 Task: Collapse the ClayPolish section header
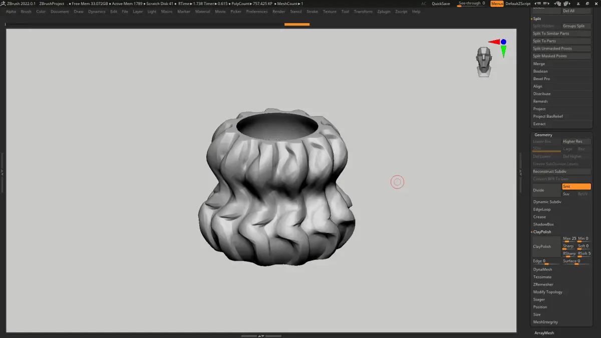tap(542, 232)
